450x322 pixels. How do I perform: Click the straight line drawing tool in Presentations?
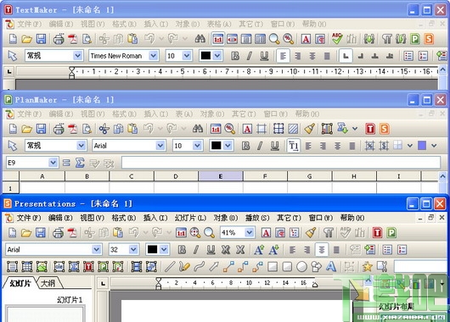tap(170, 266)
